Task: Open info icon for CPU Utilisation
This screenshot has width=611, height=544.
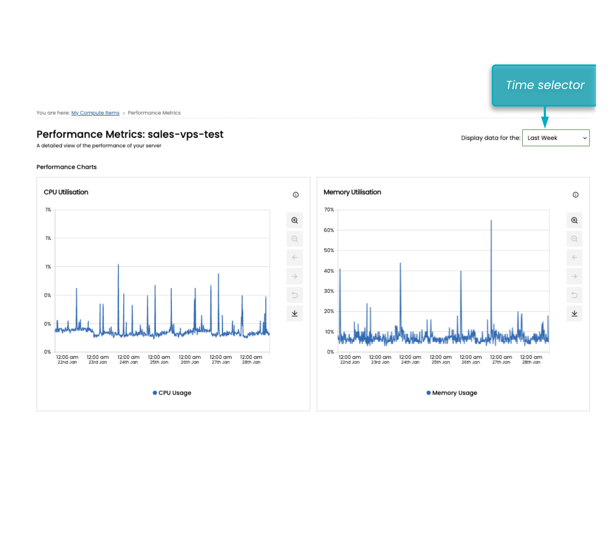Action: pos(296,195)
